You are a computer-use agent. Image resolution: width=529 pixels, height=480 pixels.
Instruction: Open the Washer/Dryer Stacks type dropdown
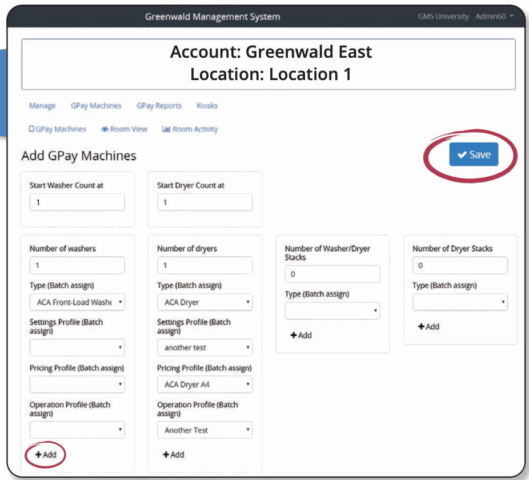pos(332,311)
